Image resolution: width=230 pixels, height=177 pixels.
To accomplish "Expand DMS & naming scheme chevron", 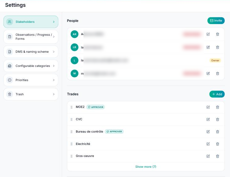I will [54, 51].
